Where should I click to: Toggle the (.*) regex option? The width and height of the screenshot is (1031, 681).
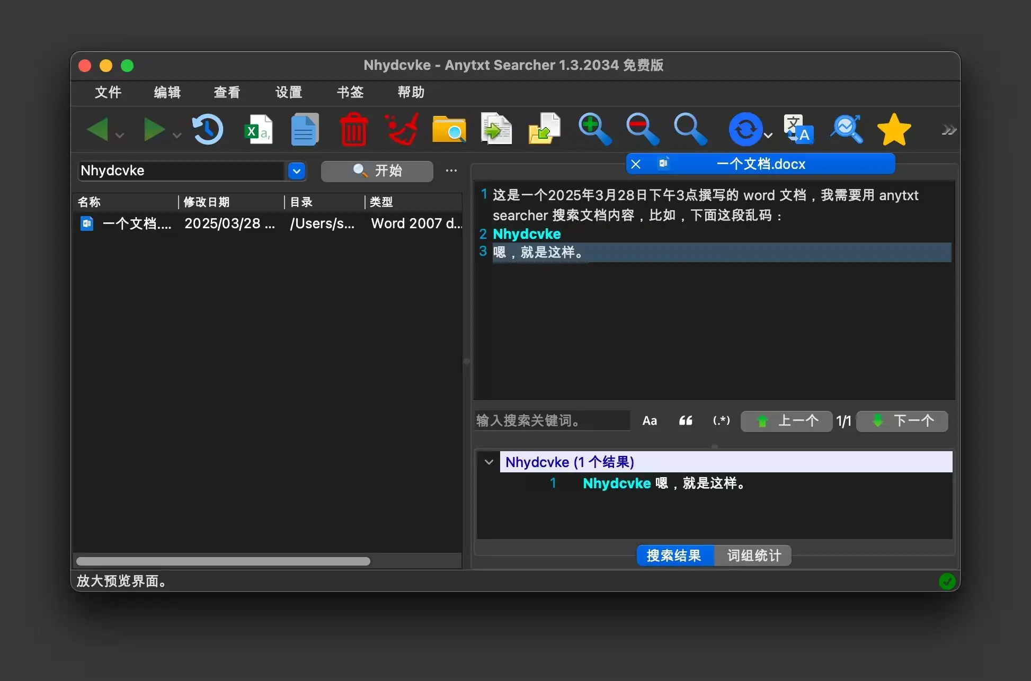(x=722, y=421)
